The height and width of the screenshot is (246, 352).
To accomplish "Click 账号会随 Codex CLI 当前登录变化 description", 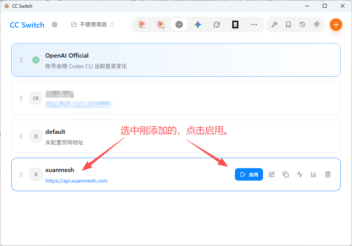I will (x=86, y=66).
